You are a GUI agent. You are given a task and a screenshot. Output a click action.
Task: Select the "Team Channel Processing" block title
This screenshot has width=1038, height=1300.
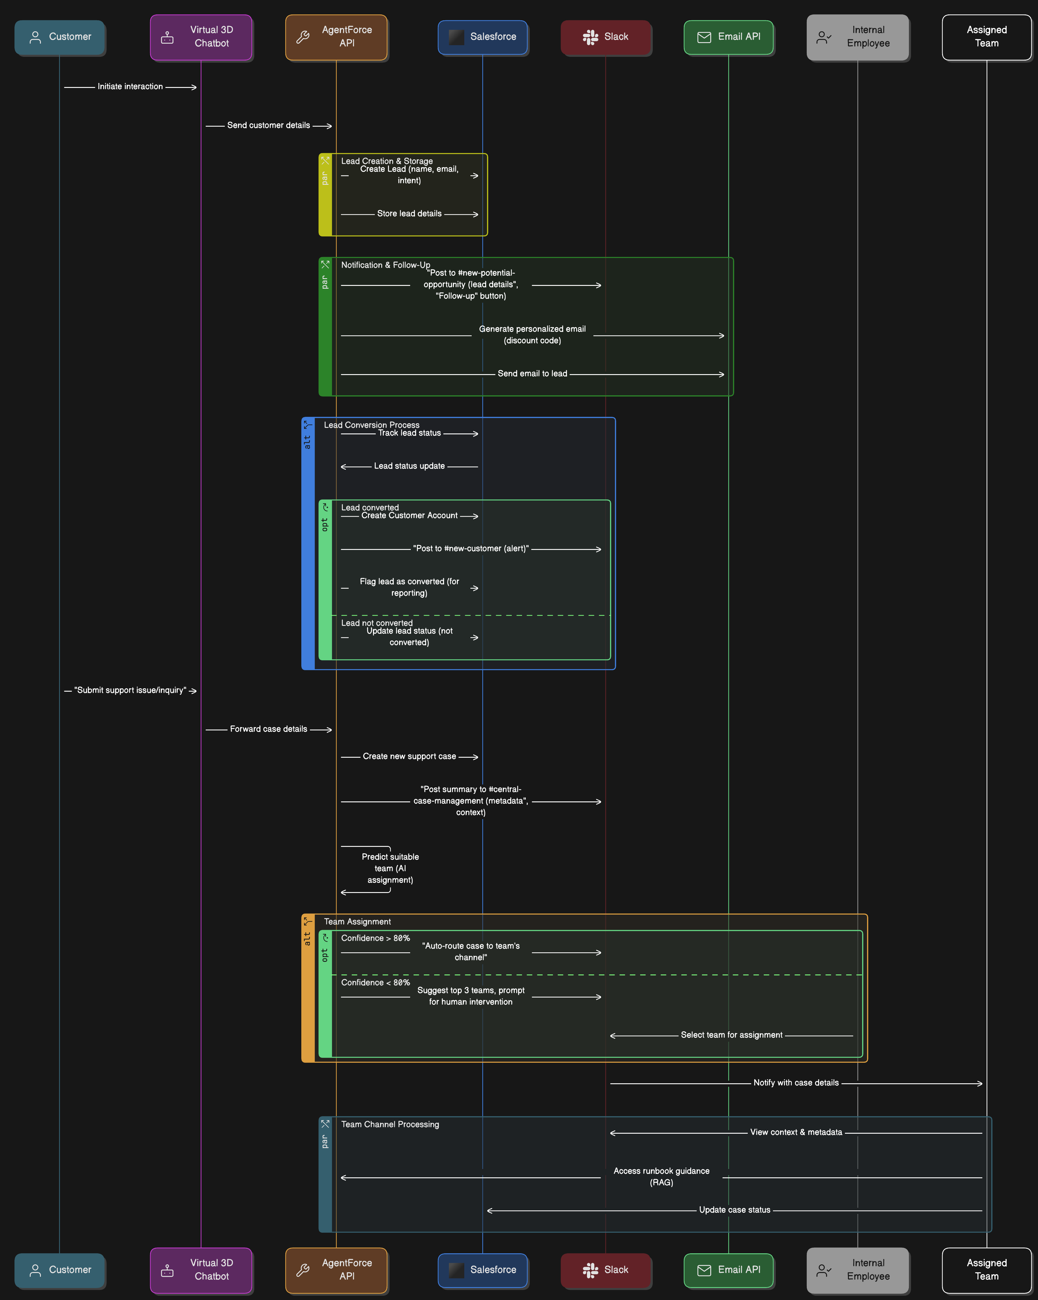coord(390,1124)
